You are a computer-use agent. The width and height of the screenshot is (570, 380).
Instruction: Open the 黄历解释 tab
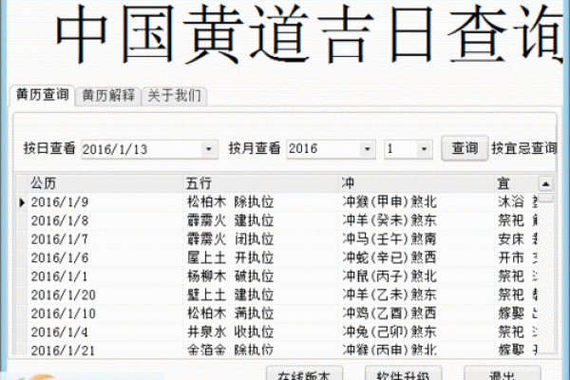[108, 96]
